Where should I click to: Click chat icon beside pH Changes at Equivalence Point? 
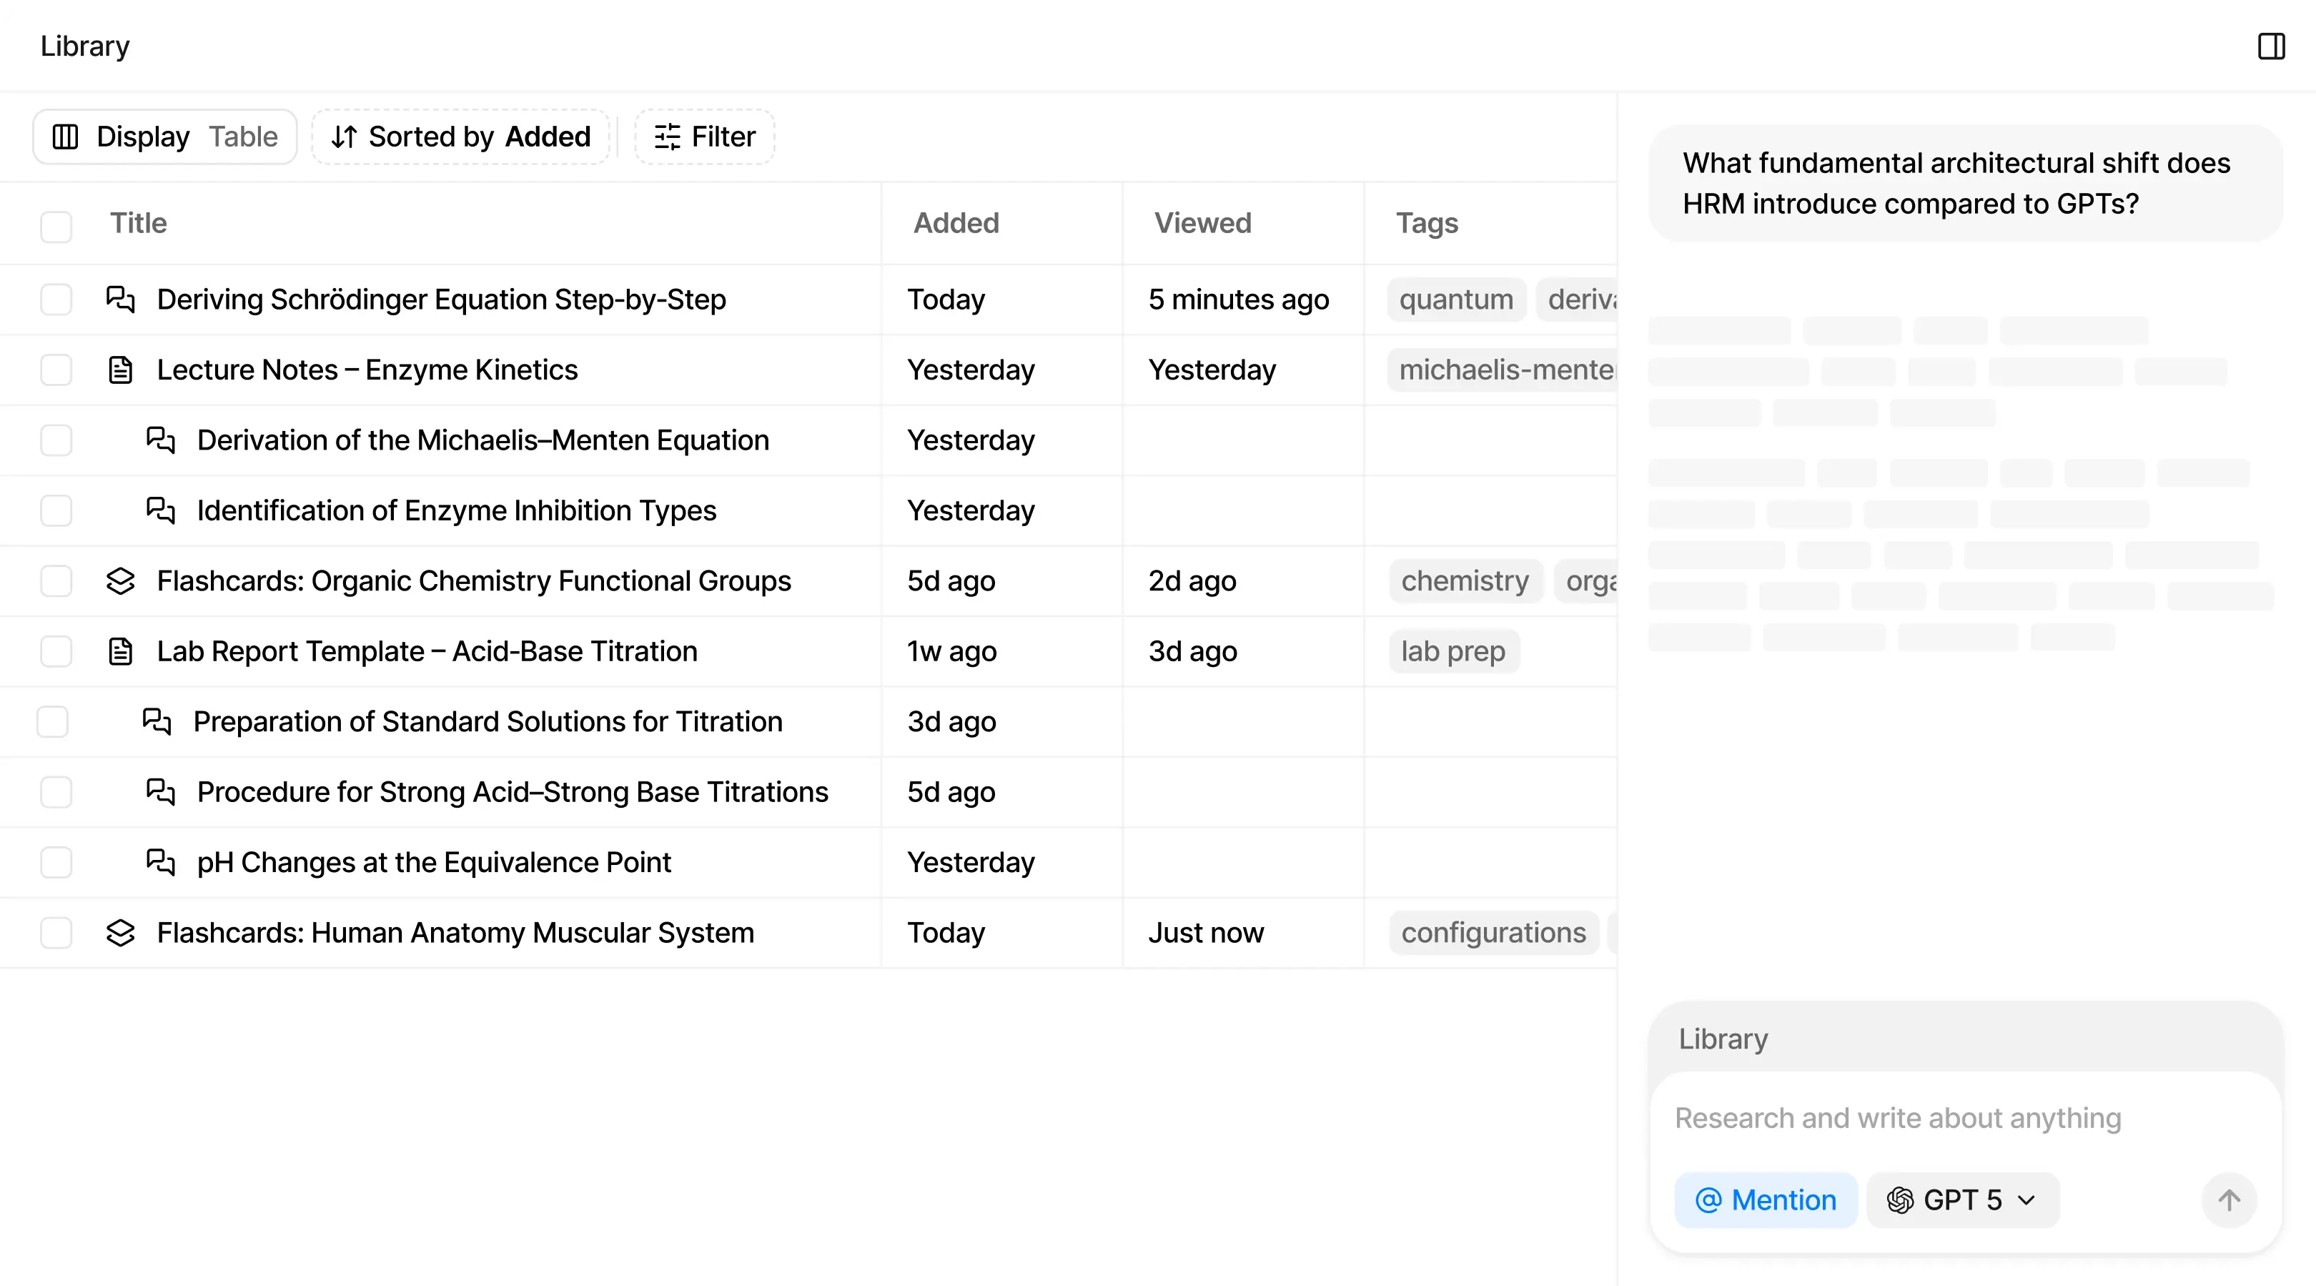(160, 862)
